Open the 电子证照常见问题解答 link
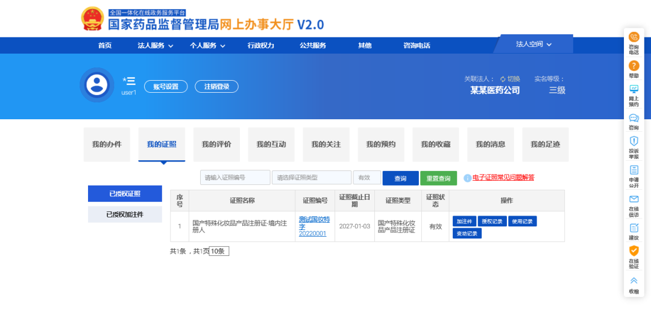Viewport: 651px width, 324px height. [x=503, y=178]
